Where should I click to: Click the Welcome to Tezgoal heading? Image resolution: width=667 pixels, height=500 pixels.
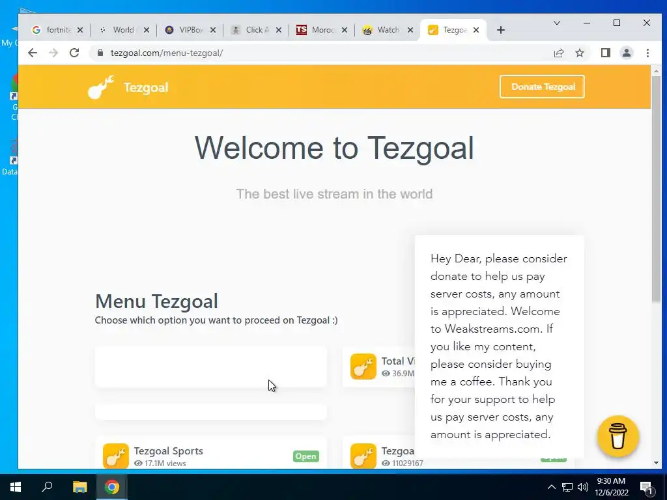(x=334, y=148)
